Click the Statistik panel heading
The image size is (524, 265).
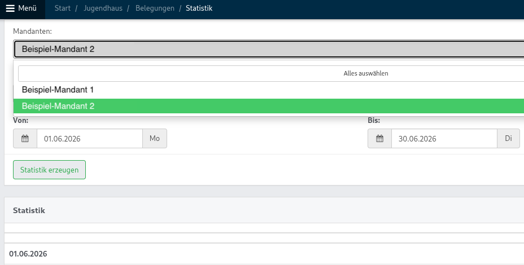[x=29, y=211]
